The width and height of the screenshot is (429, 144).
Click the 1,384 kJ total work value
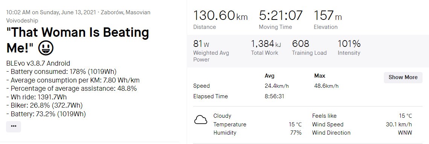tap(266, 43)
